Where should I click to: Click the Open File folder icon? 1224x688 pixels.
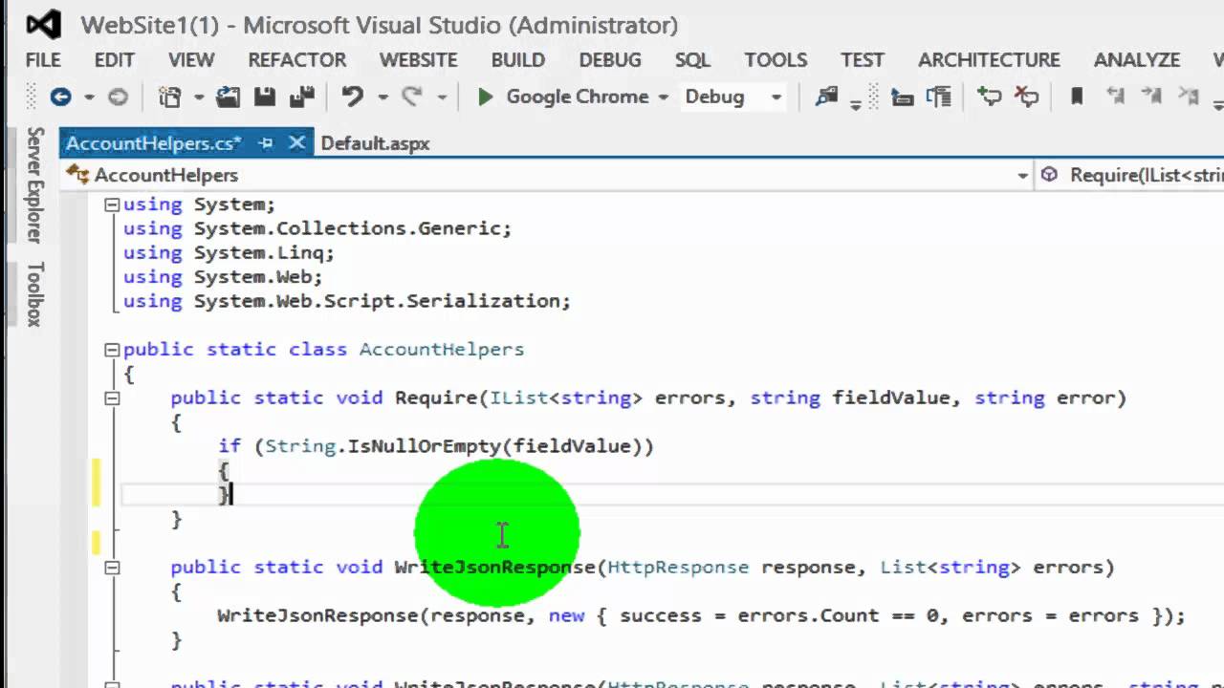(228, 97)
